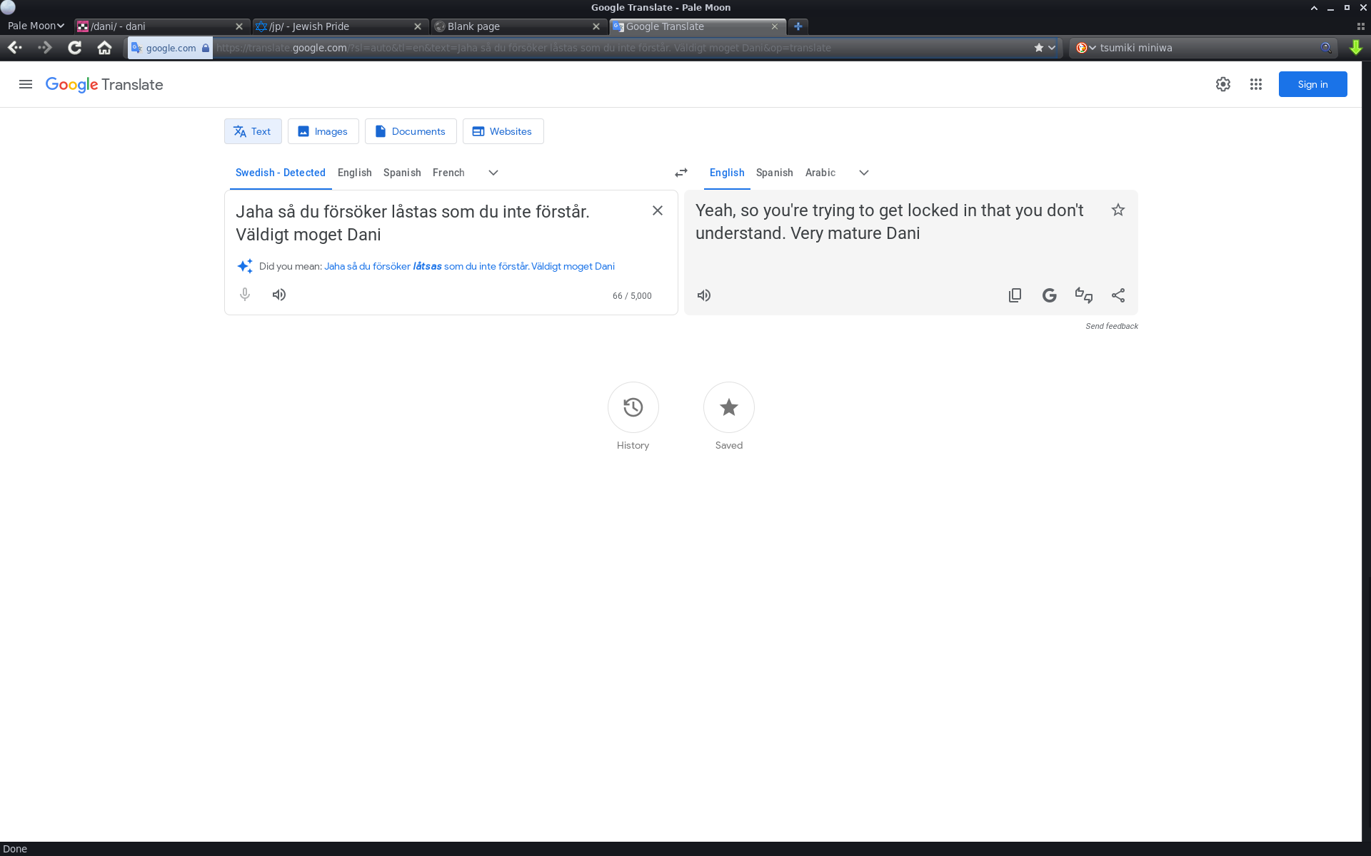Select Spanish as target language

(774, 173)
